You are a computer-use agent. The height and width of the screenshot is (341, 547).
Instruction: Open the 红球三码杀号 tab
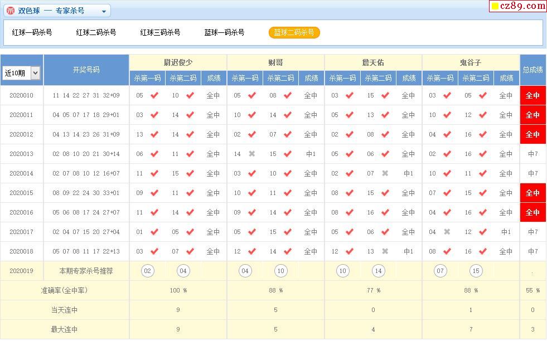160,32
